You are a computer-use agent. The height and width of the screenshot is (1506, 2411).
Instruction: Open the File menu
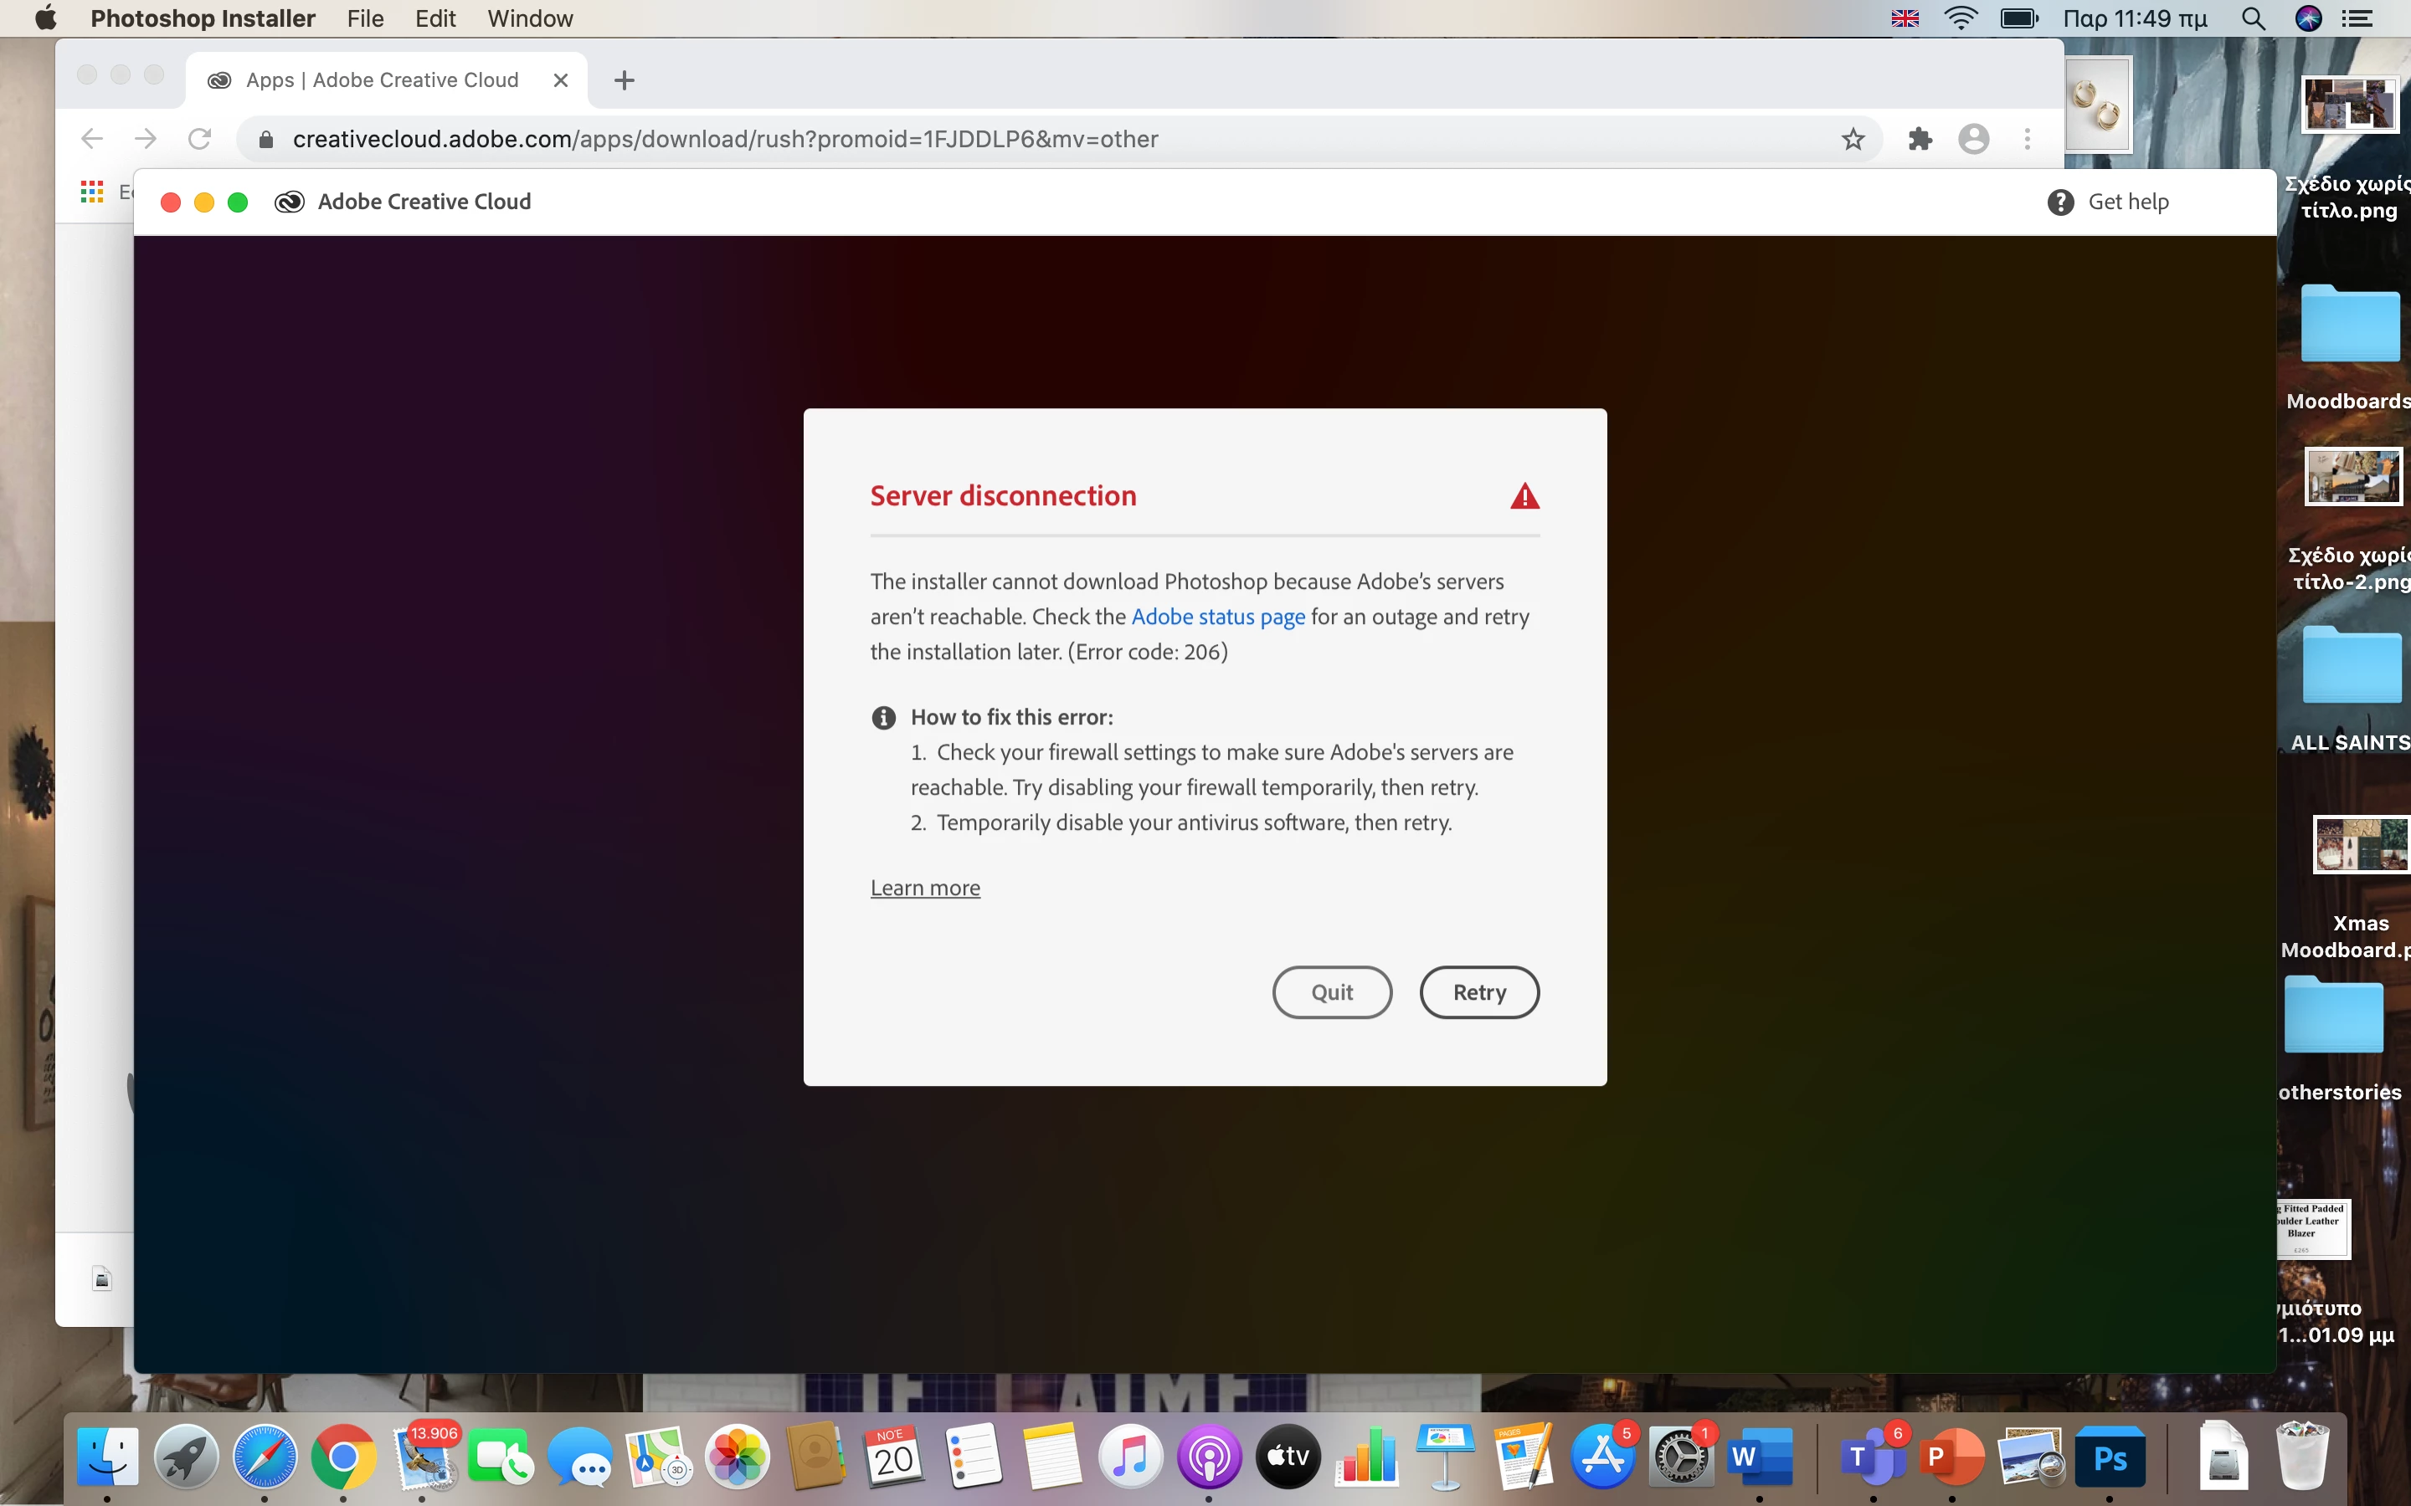click(x=365, y=19)
